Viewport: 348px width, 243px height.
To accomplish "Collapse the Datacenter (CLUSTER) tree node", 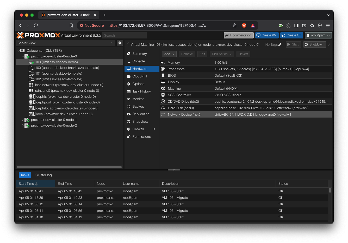I will pyautogui.click(x=18, y=51).
